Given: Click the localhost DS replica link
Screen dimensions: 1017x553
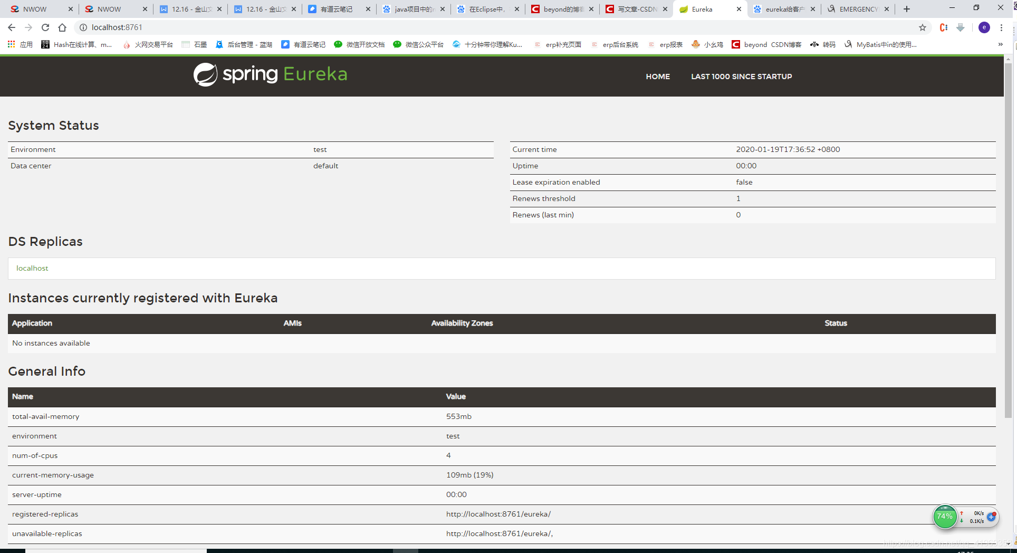Looking at the screenshot, I should tap(32, 268).
